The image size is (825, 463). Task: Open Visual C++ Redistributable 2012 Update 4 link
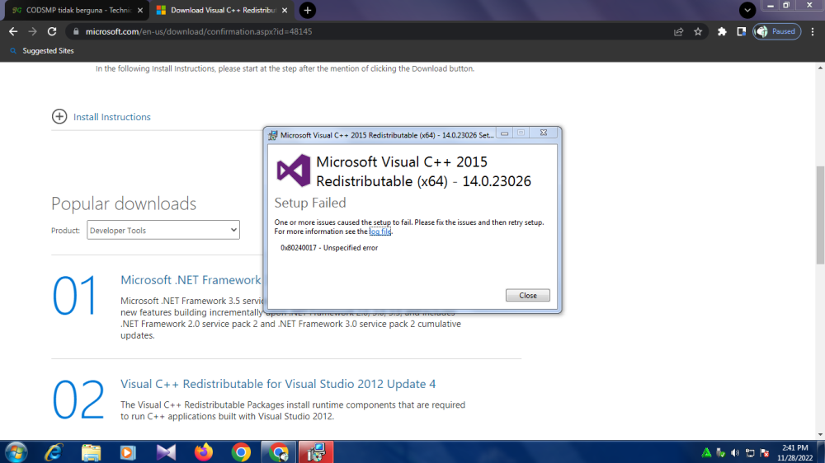[278, 384]
